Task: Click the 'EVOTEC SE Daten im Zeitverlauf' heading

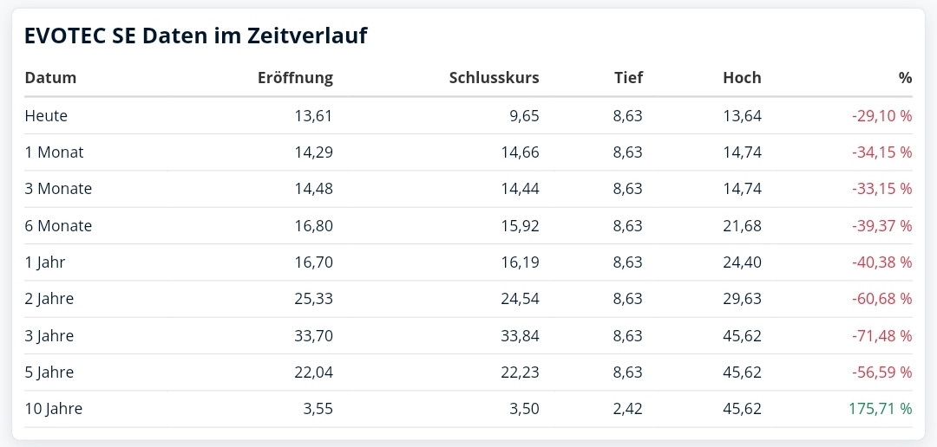Action: click(196, 36)
